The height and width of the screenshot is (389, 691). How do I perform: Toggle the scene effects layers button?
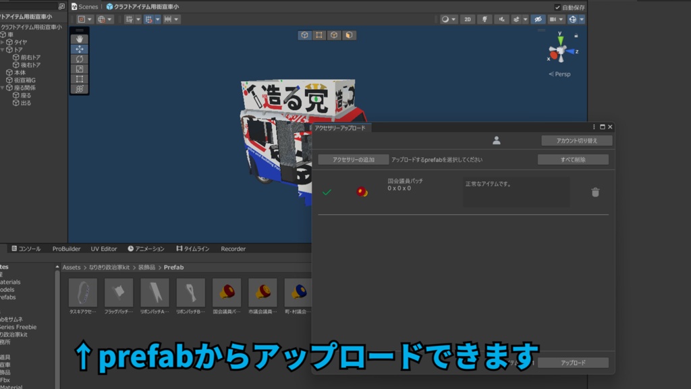click(x=516, y=20)
